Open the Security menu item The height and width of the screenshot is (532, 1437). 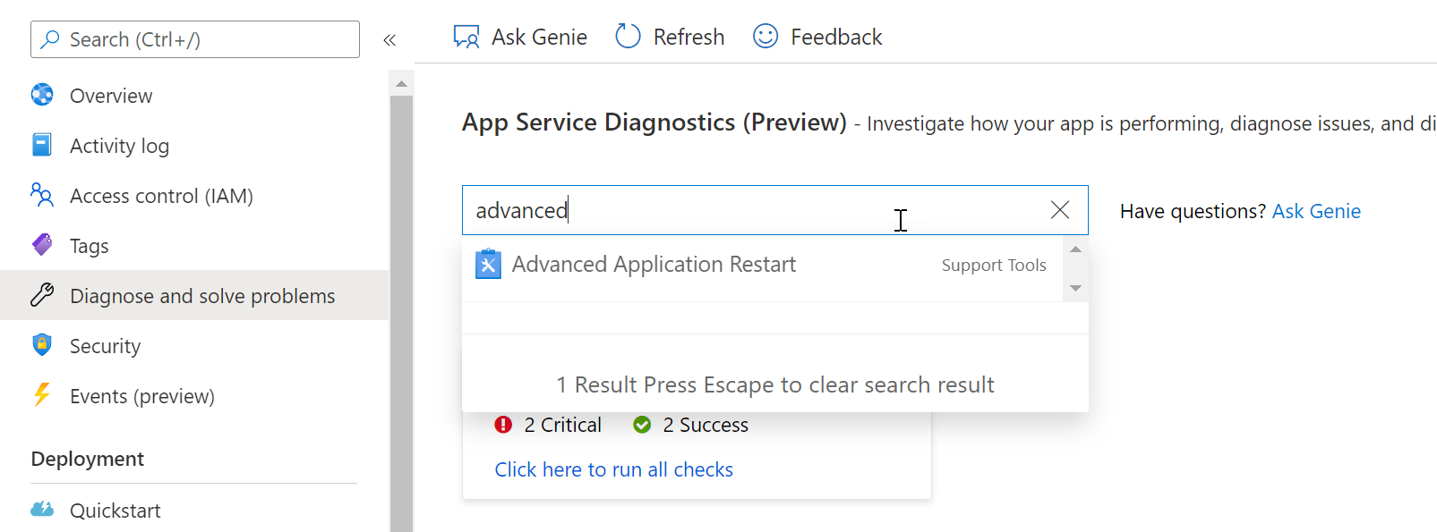tap(194, 345)
